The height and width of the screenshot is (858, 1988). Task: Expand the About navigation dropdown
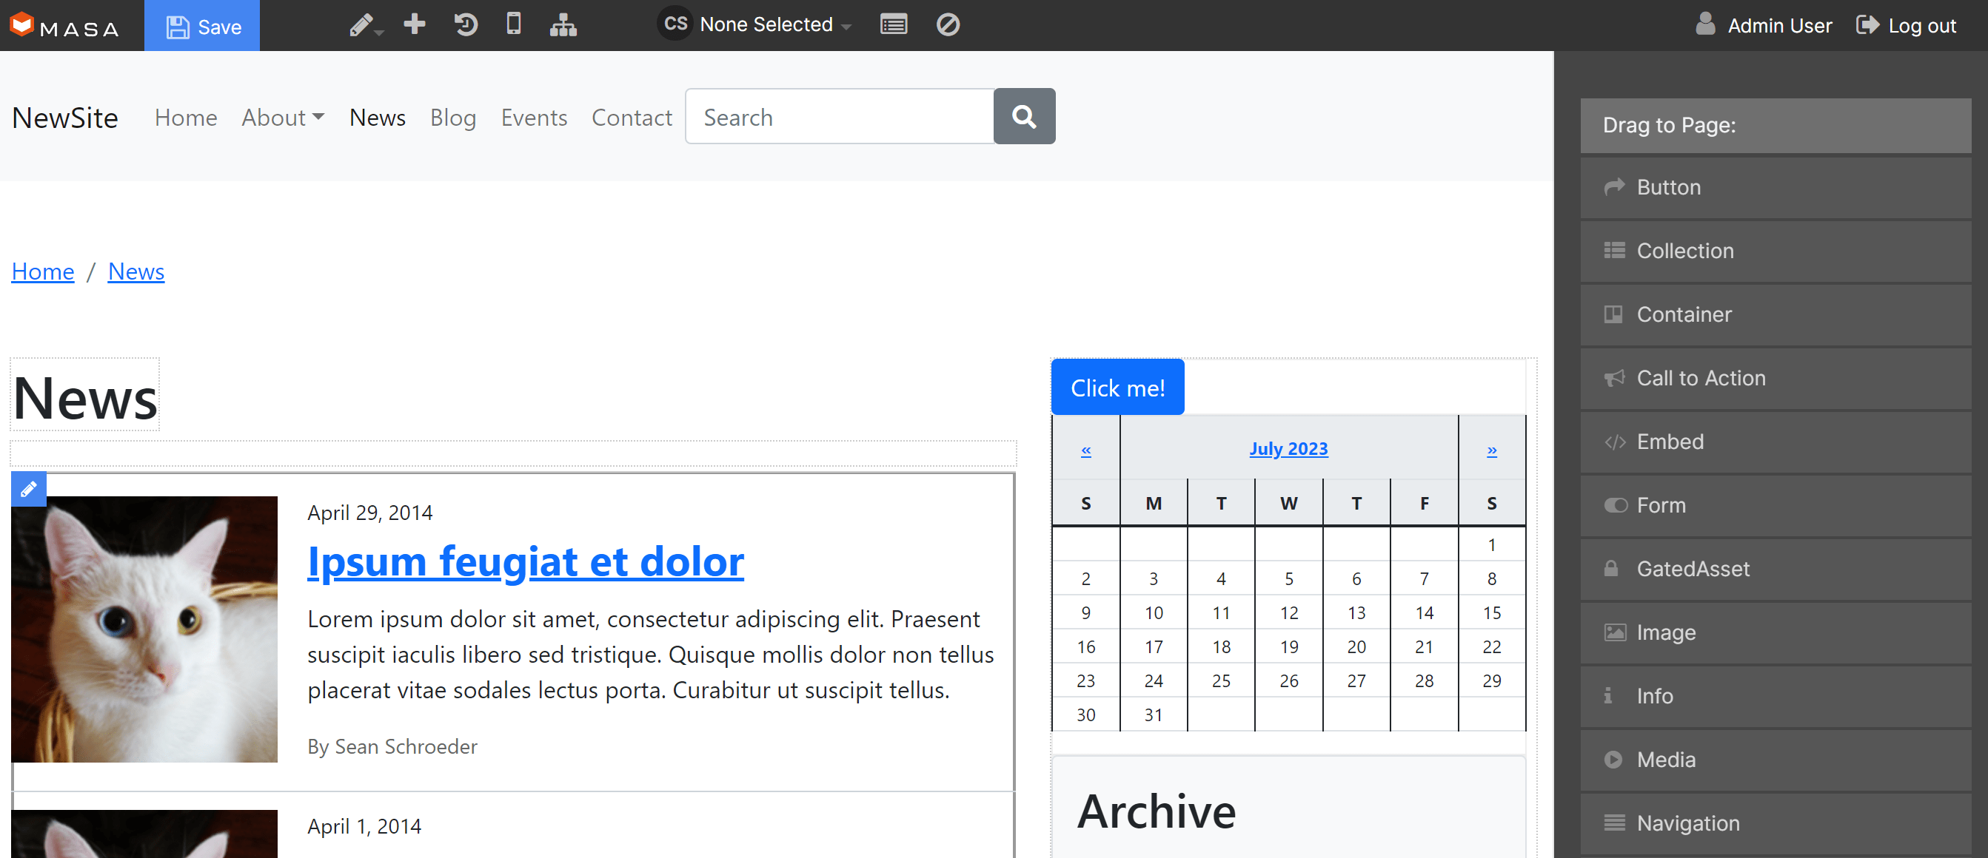pos(282,118)
